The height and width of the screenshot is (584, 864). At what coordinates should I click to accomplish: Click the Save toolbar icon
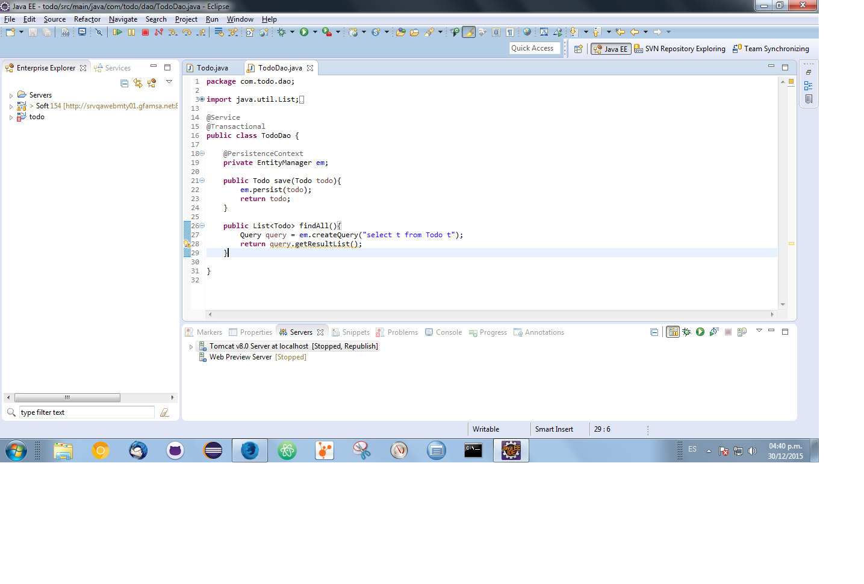33,32
